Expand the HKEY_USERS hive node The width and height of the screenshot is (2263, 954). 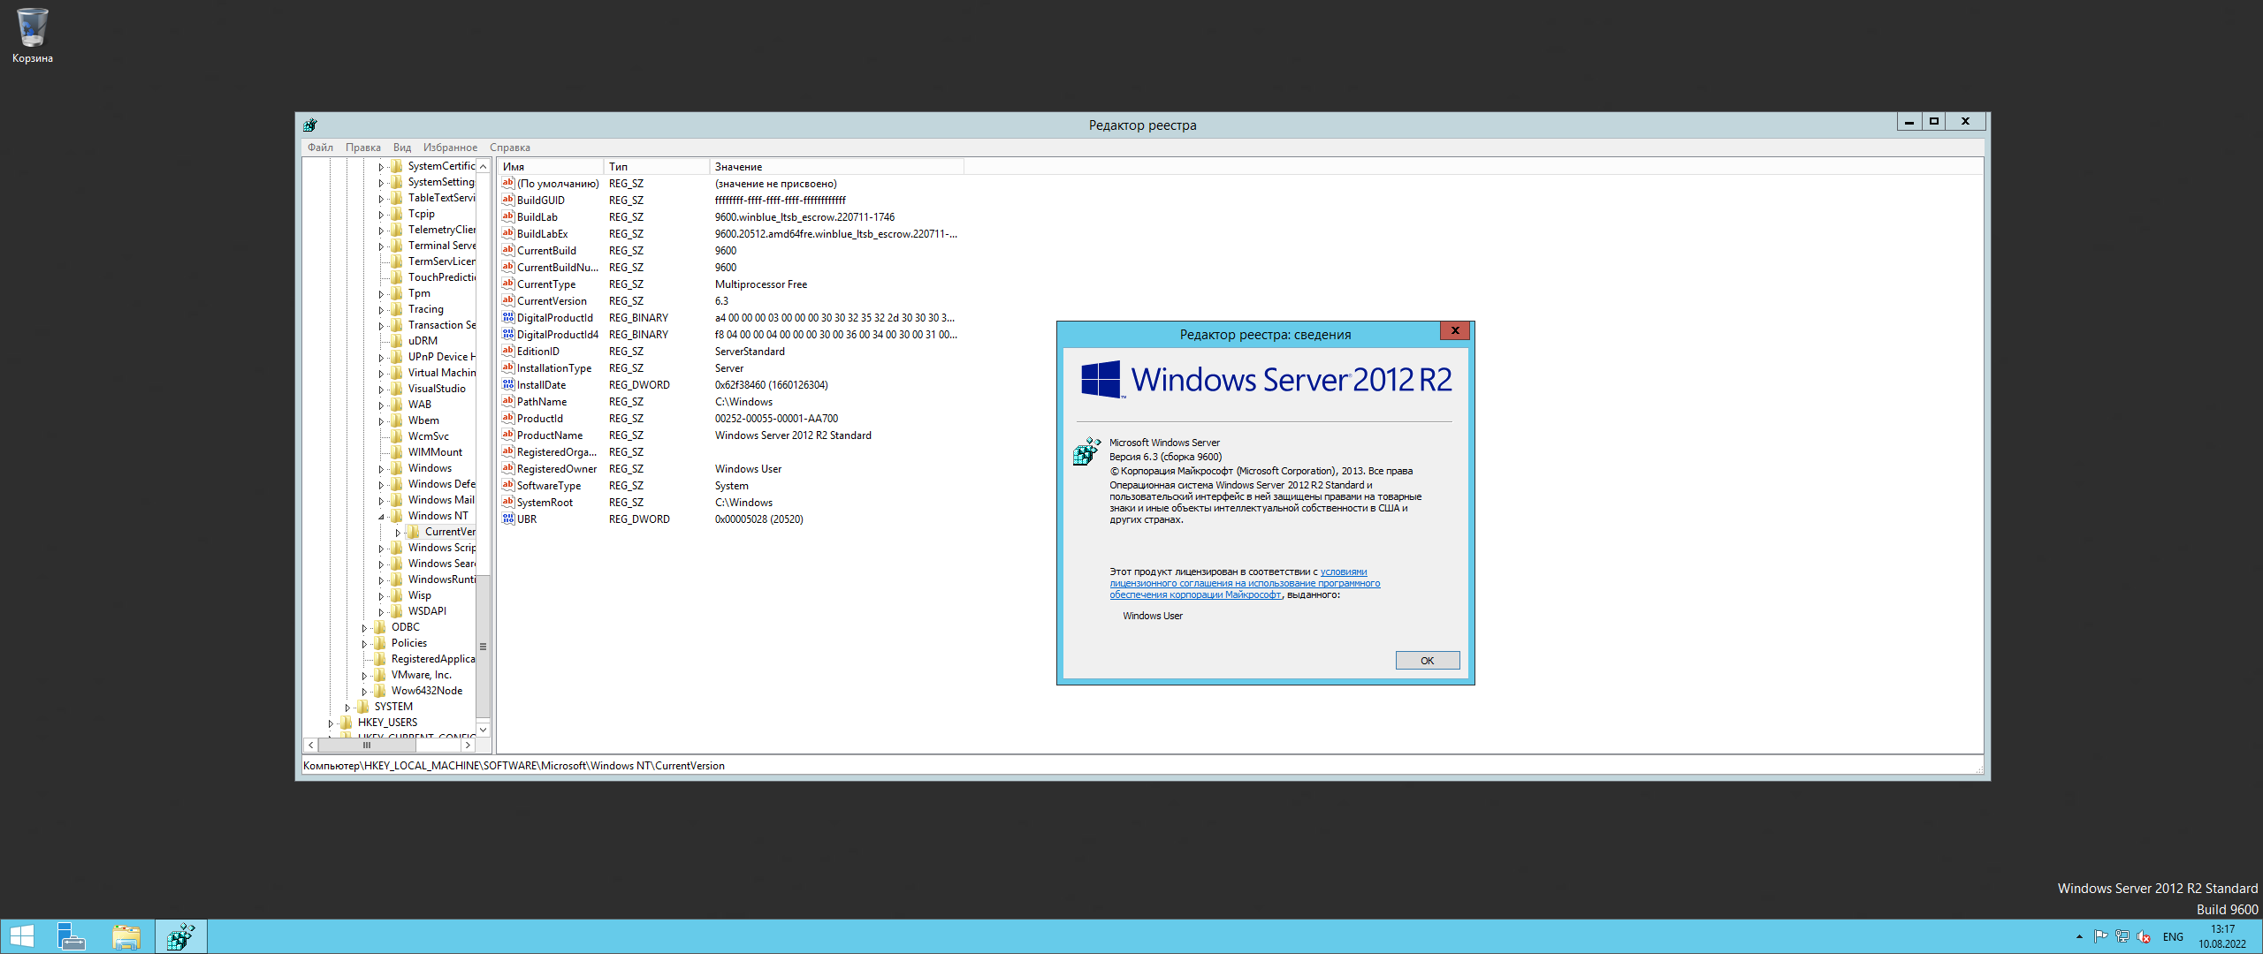331,723
